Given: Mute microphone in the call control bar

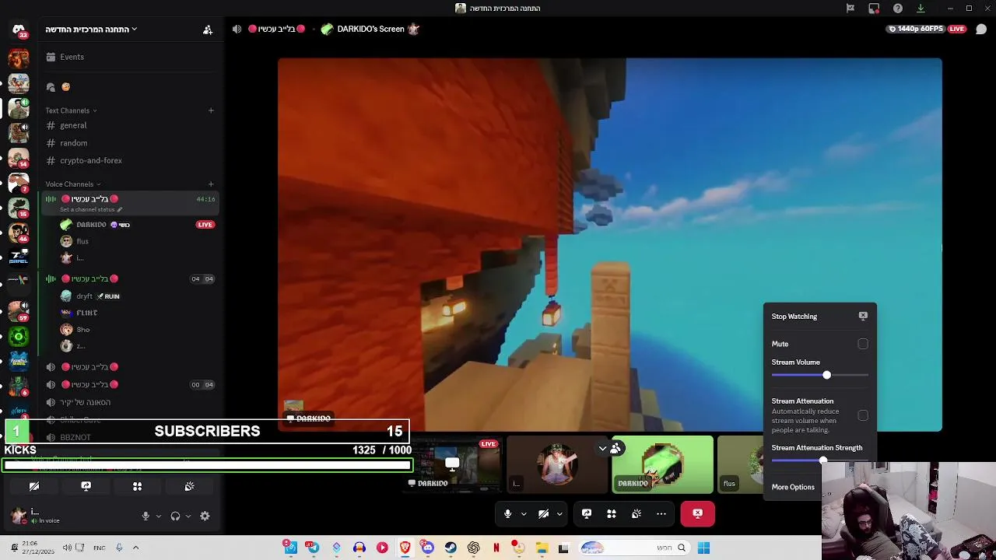Looking at the screenshot, I should 507,513.
